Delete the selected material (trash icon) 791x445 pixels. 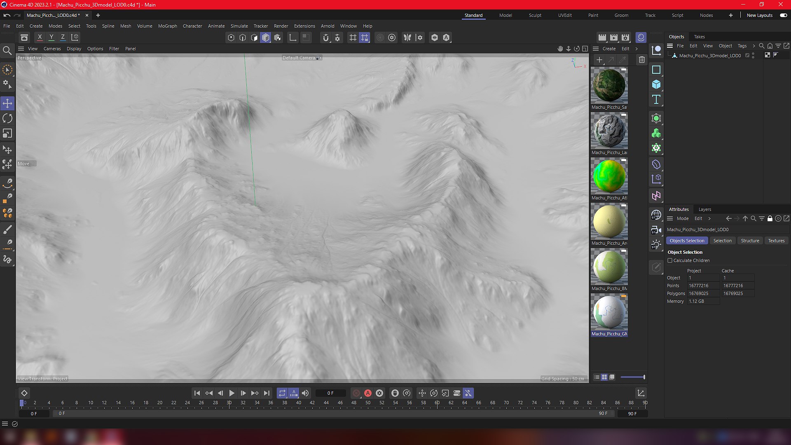641,60
